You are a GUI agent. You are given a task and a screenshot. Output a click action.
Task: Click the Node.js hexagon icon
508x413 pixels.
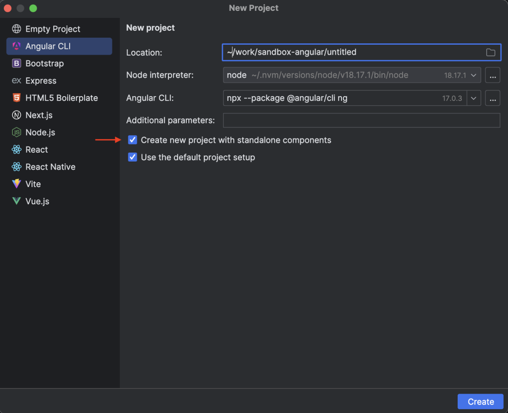point(16,132)
